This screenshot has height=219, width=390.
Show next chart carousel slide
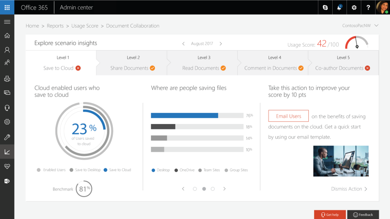224,189
